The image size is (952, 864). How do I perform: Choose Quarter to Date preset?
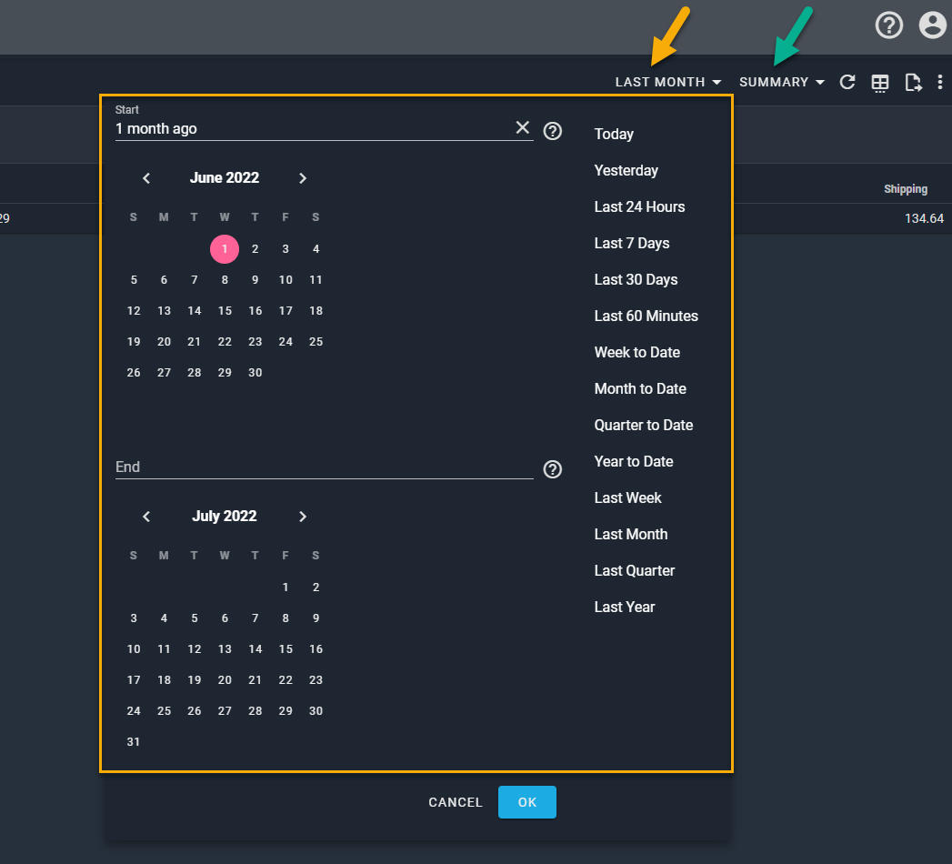tap(644, 425)
